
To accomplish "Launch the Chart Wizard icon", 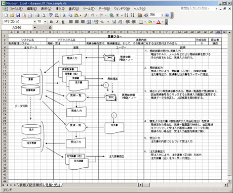I will [140, 15].
